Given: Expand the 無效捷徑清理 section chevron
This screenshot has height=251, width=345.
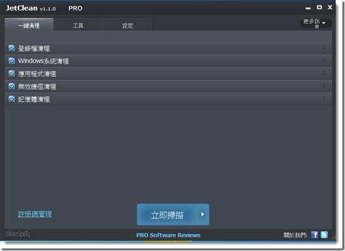Looking at the screenshot, I should click(324, 86).
